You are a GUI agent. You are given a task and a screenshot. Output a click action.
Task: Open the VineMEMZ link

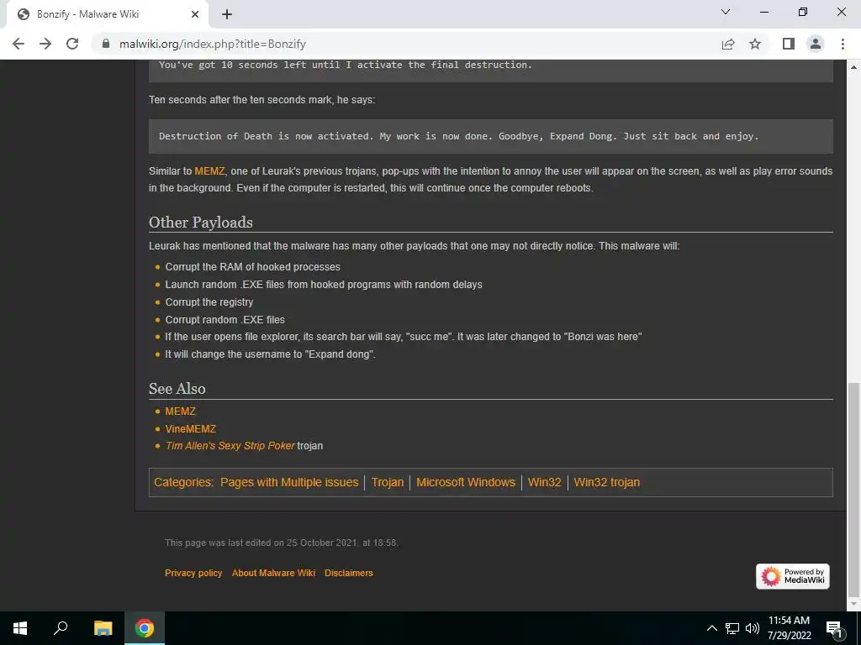point(191,429)
